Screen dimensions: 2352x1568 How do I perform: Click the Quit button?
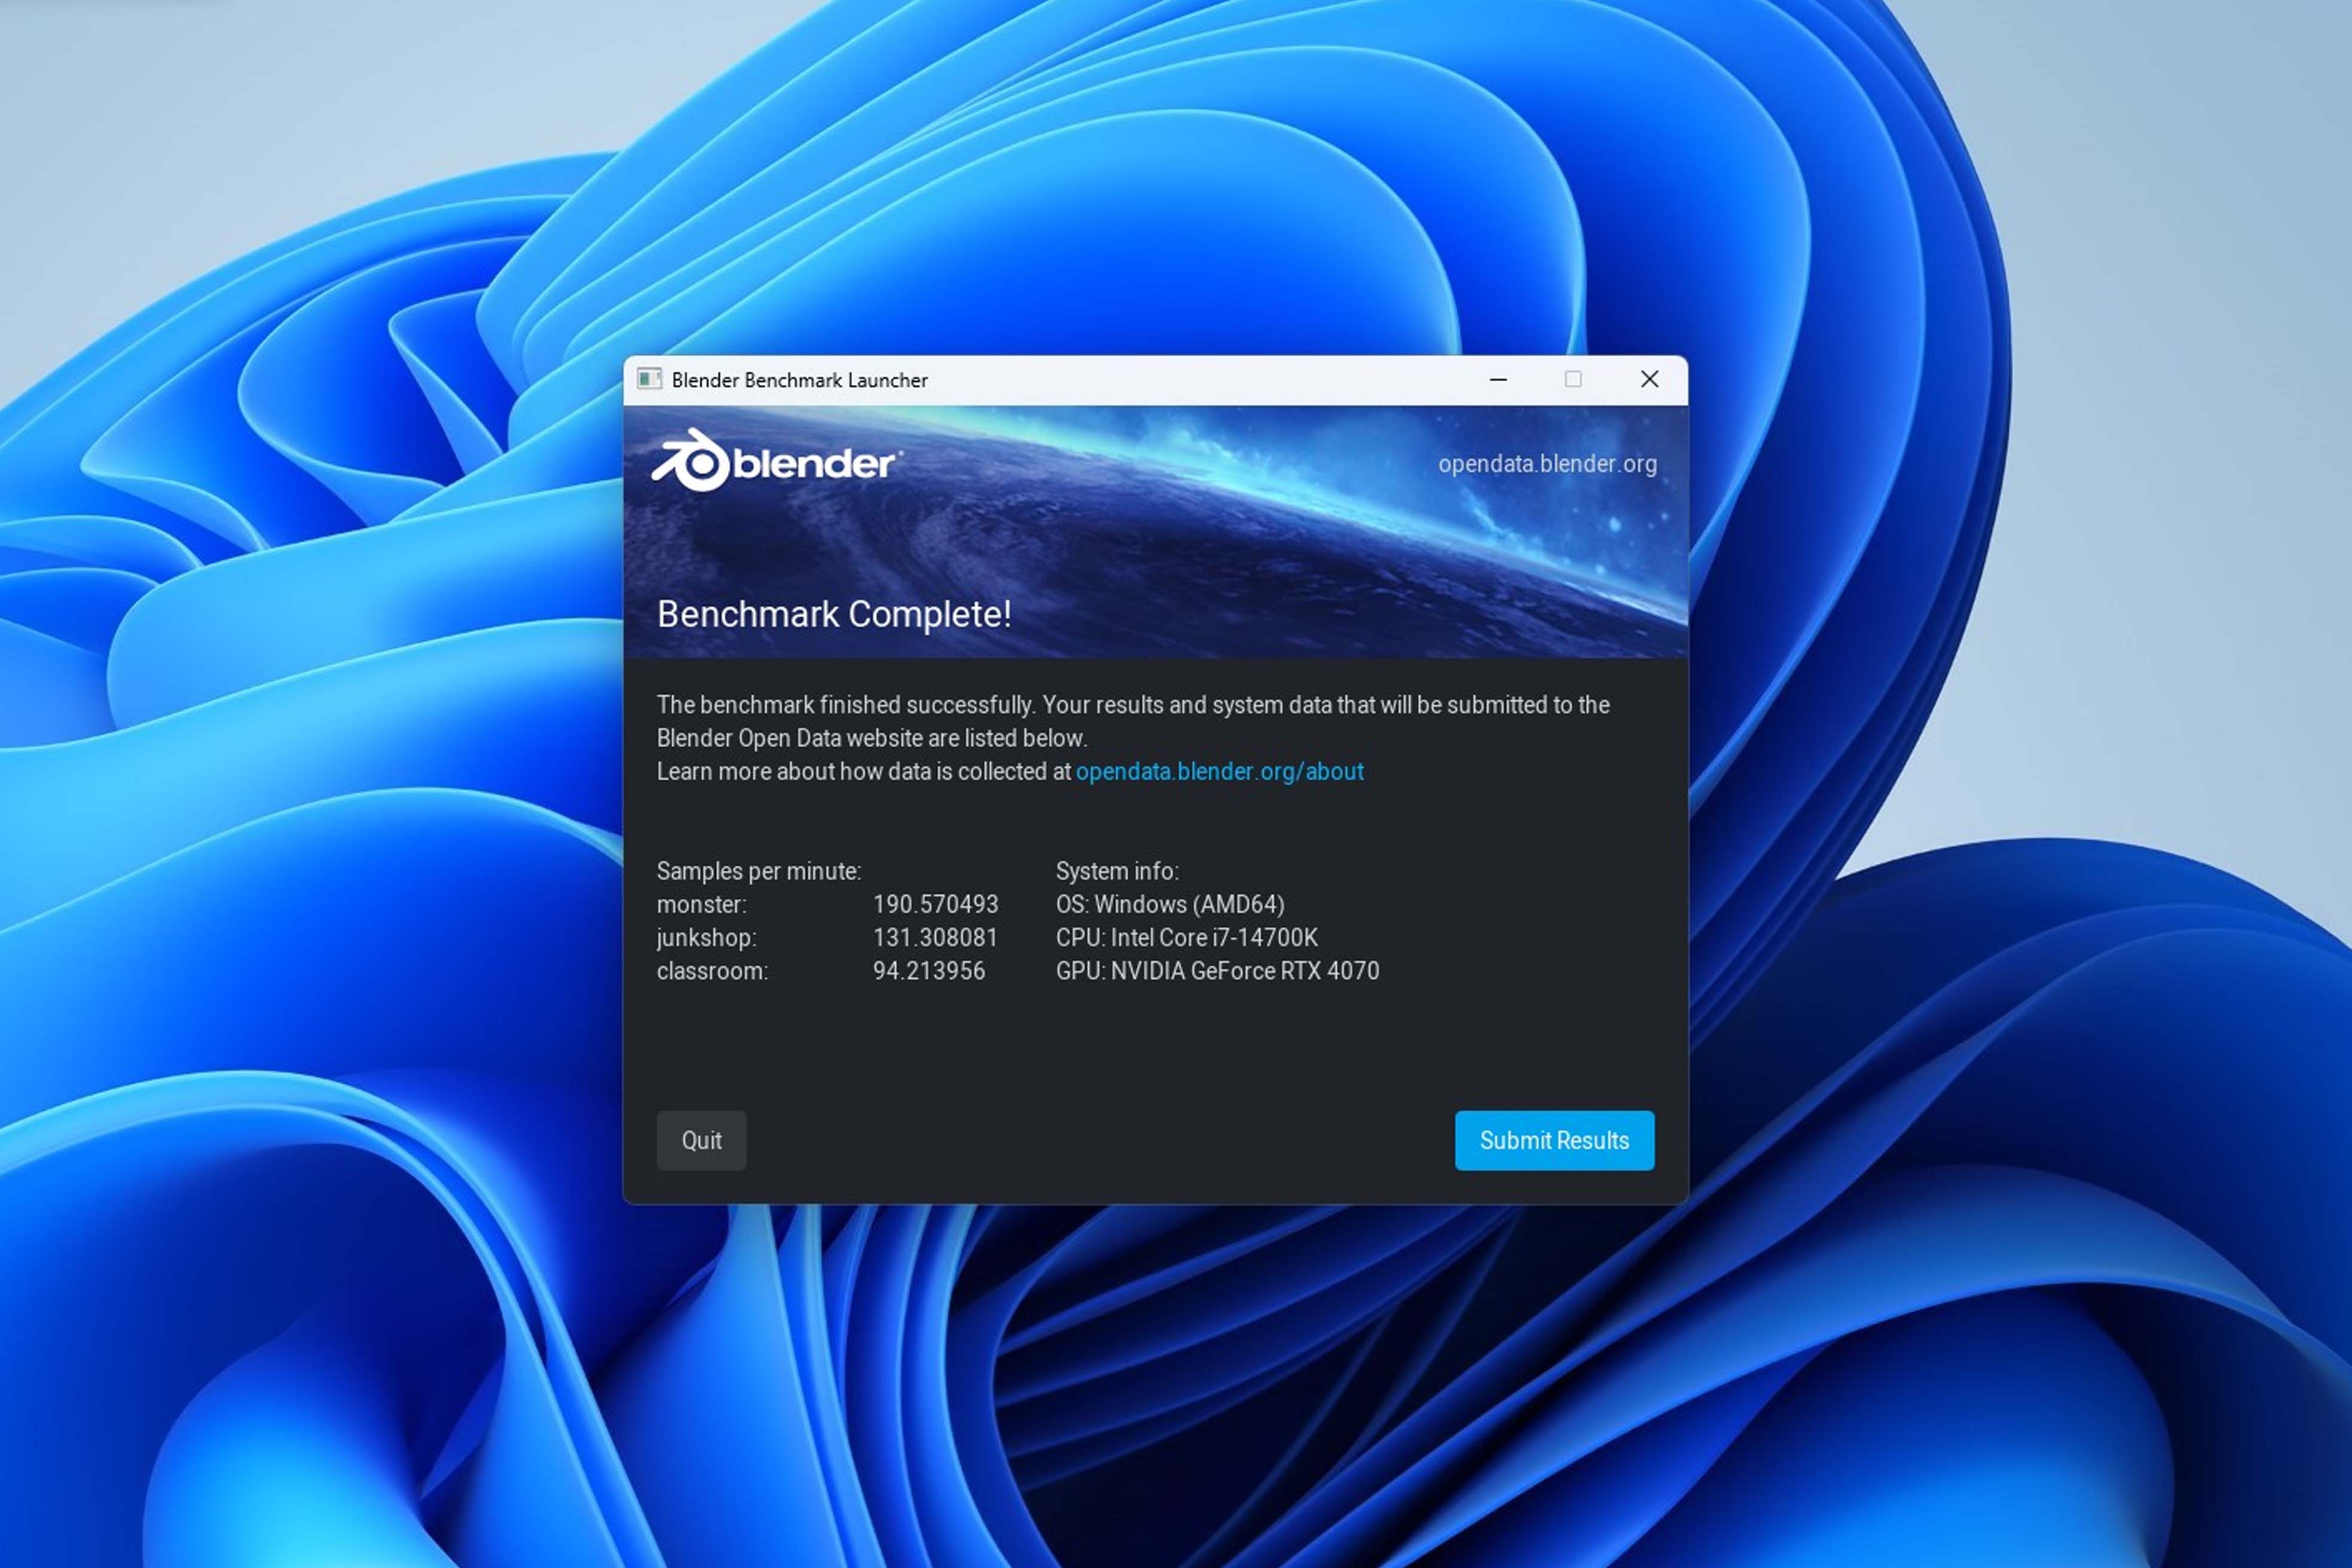point(701,1140)
